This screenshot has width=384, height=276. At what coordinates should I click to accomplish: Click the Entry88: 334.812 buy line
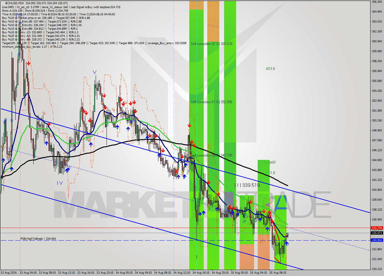point(40,28)
